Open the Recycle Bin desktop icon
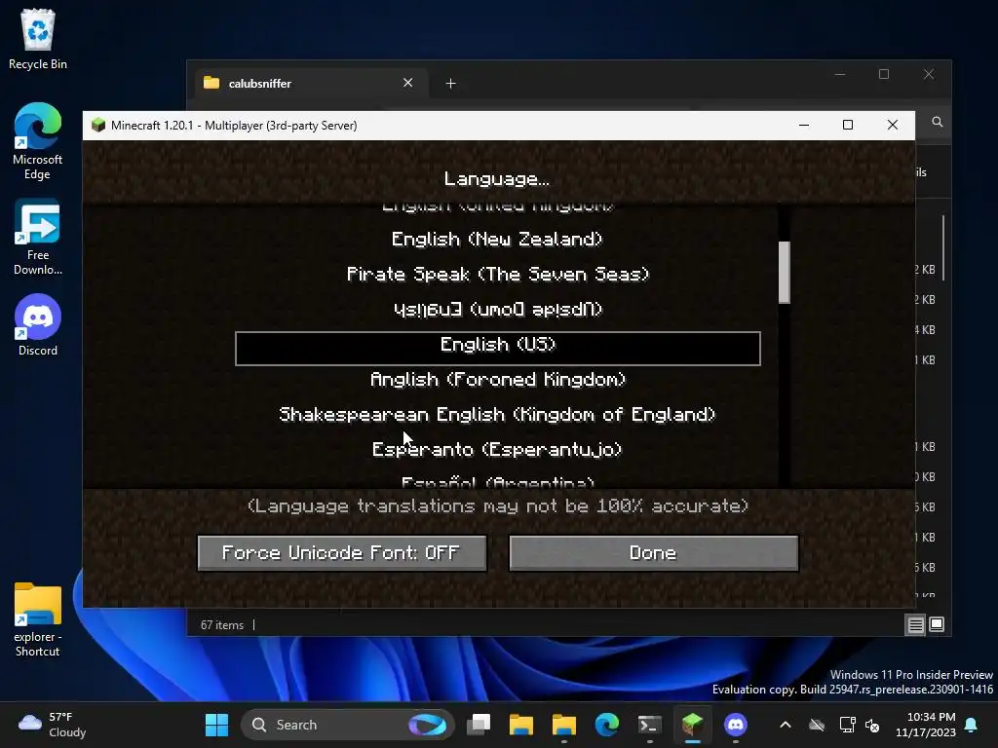Viewport: 998px width, 748px height. [38, 39]
